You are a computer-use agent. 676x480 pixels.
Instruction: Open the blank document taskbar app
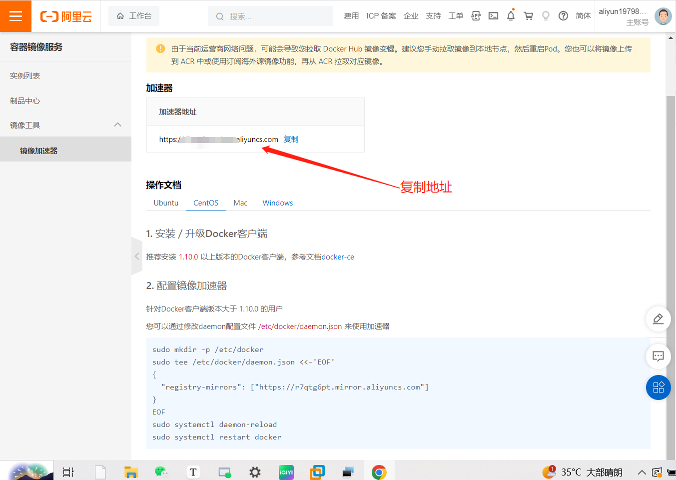(100, 472)
